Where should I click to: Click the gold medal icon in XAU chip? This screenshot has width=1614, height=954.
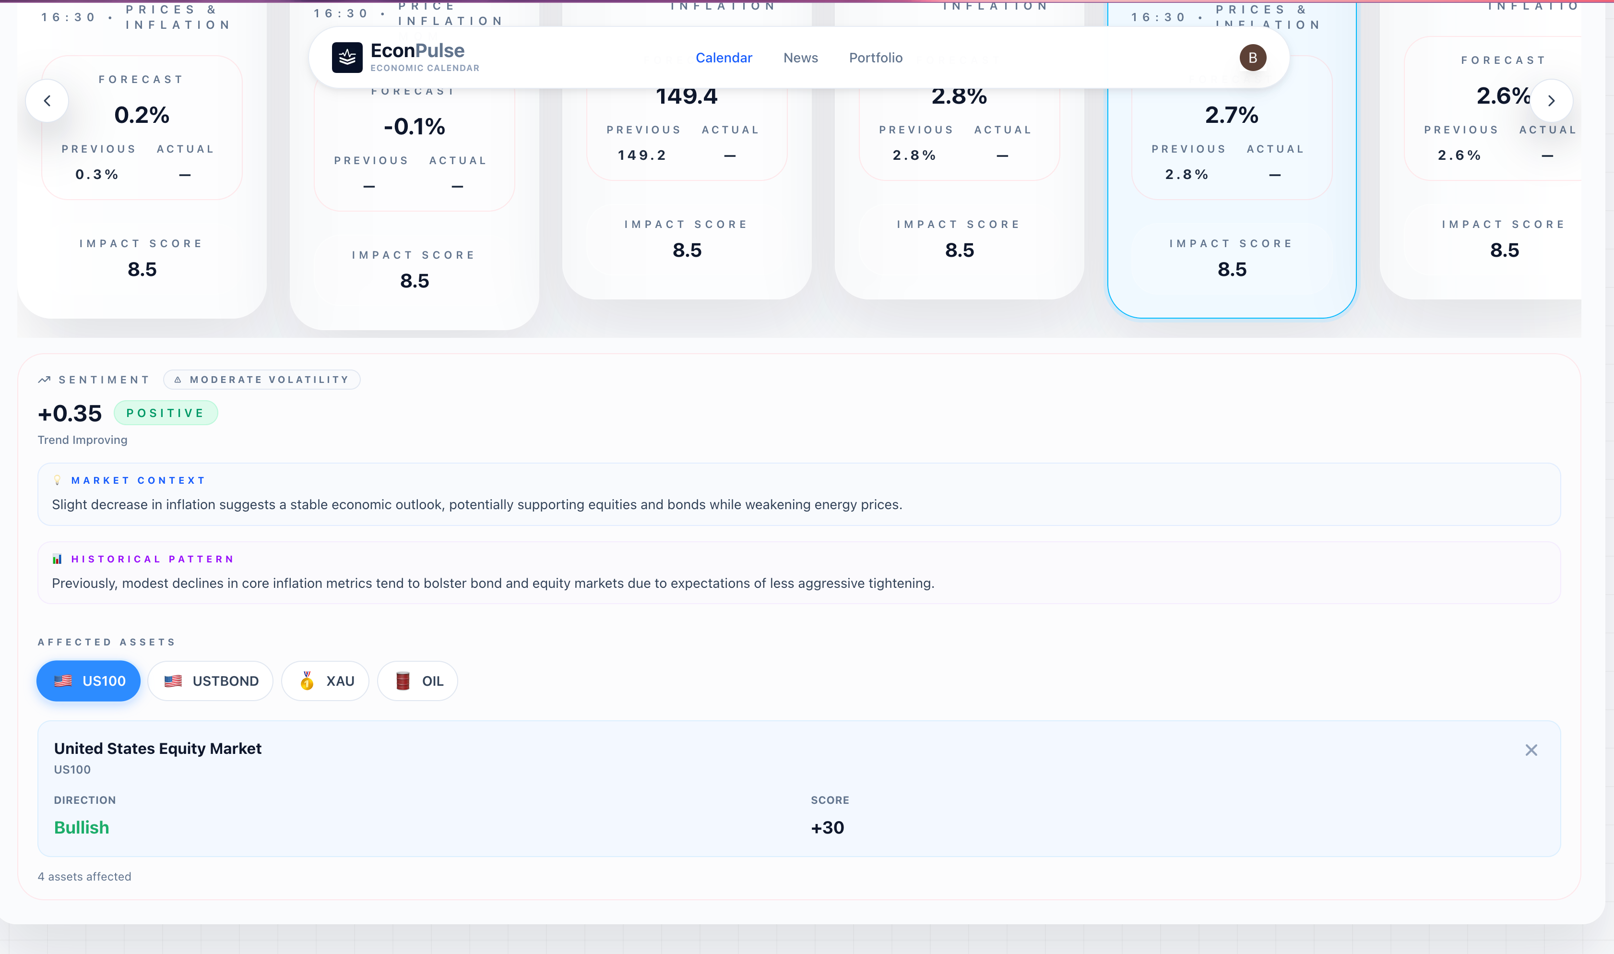[307, 681]
